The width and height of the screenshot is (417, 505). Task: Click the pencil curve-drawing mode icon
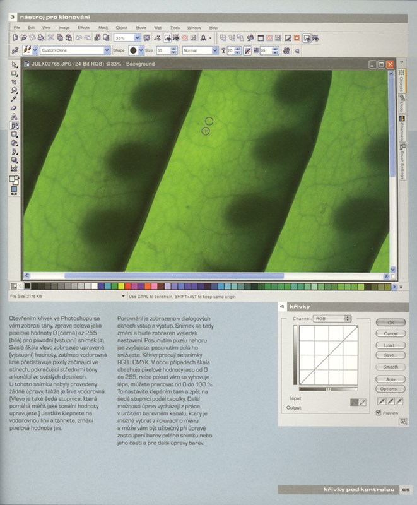(x=362, y=402)
